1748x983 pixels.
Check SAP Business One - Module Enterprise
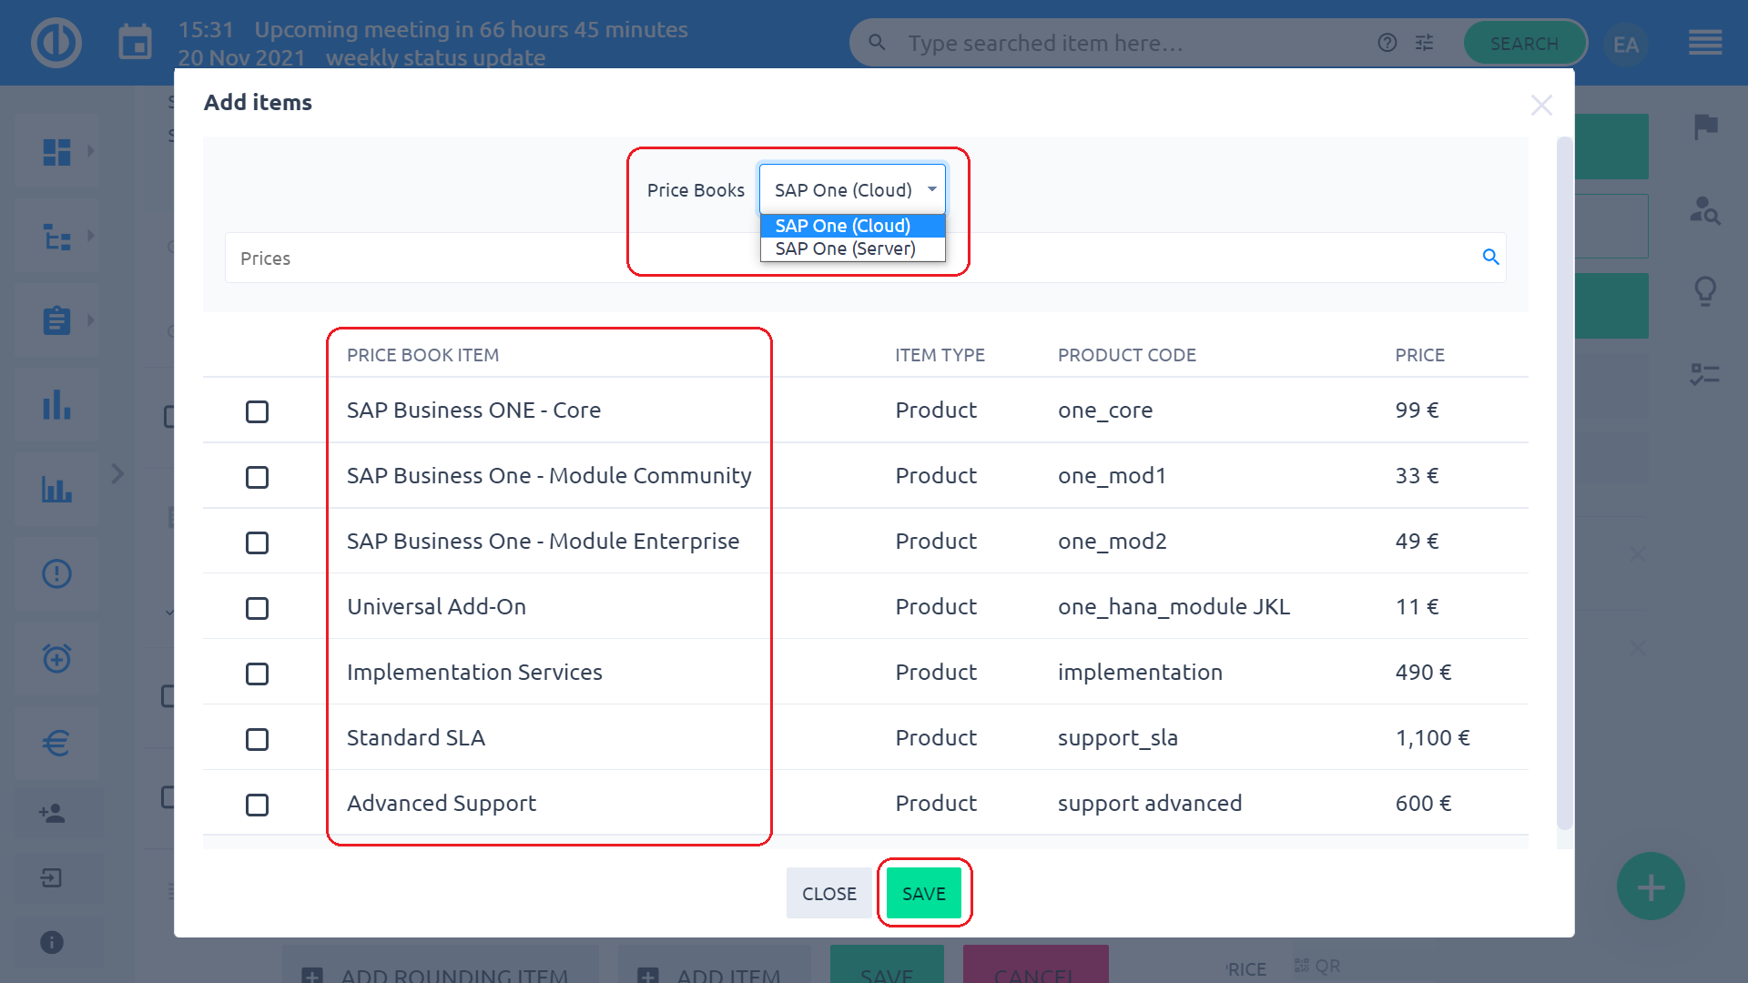point(257,542)
